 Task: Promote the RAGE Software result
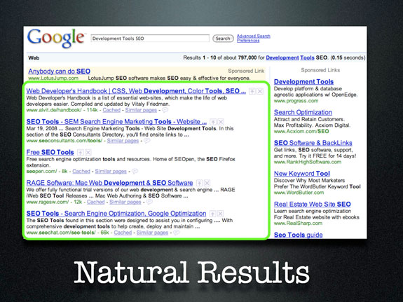point(199,183)
